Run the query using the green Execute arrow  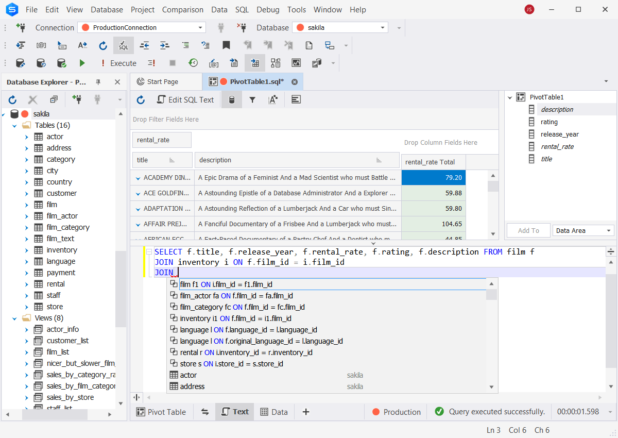82,63
